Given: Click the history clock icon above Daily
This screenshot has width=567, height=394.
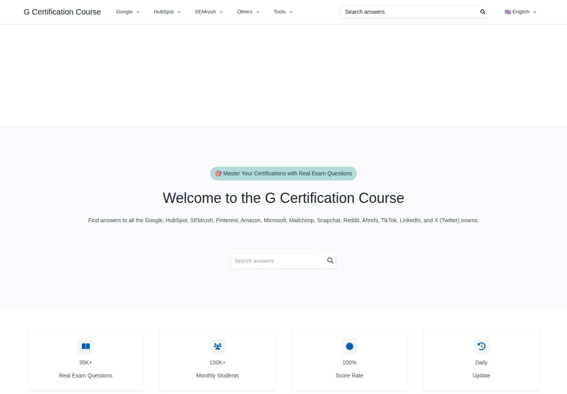Looking at the screenshot, I should pos(482,346).
